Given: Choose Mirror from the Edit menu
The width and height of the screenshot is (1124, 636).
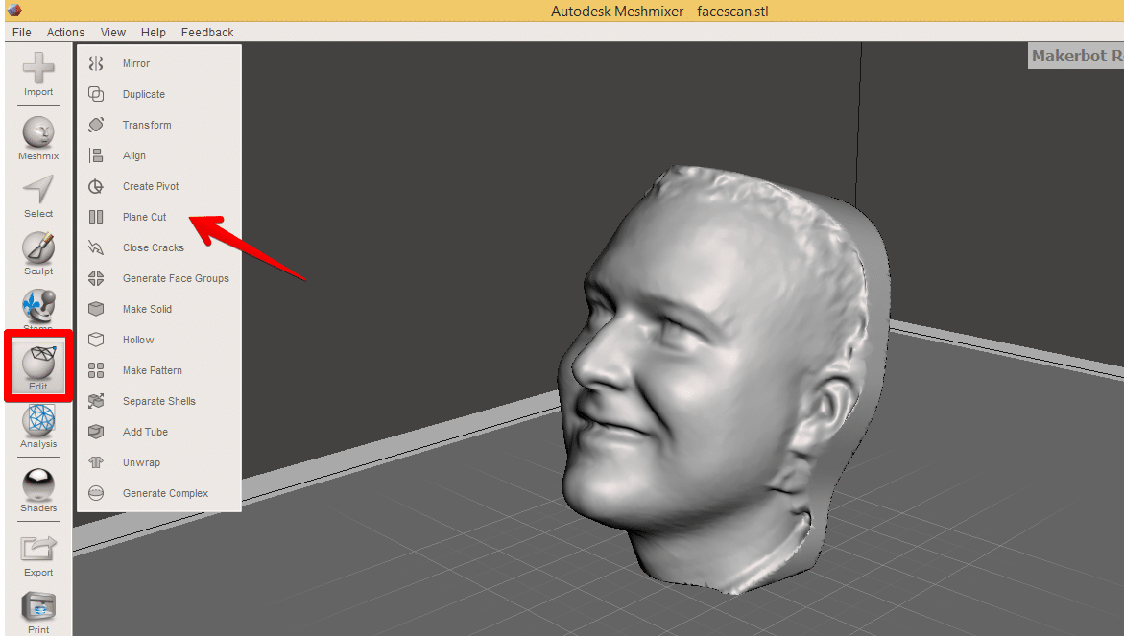Looking at the screenshot, I should pos(136,63).
